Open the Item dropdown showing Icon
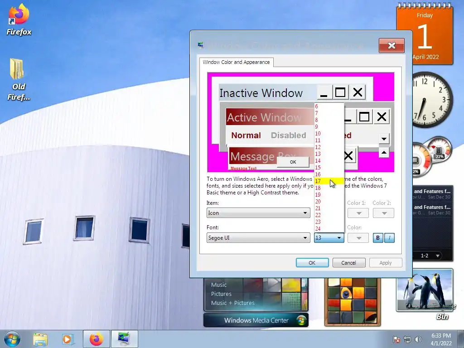Screen dimensions: 464x348 coord(258,213)
